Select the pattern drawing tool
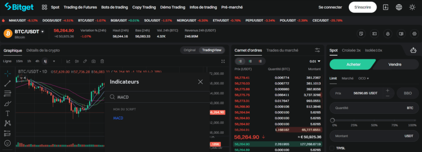The width and height of the screenshot is (422, 152). click(7, 123)
